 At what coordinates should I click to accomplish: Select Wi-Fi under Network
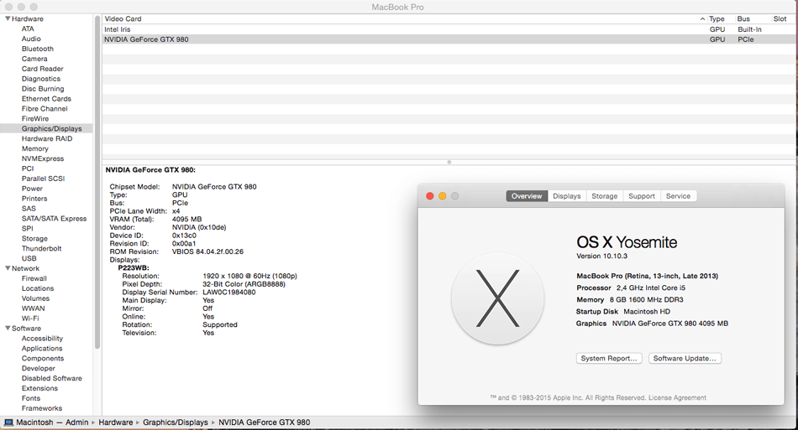(x=30, y=319)
